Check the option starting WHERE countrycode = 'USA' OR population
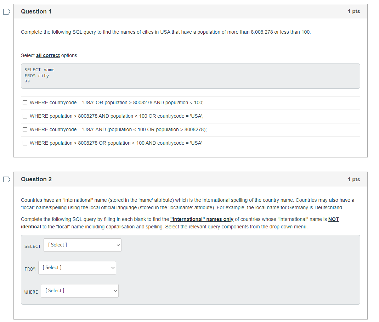379x322 pixels. point(25,102)
